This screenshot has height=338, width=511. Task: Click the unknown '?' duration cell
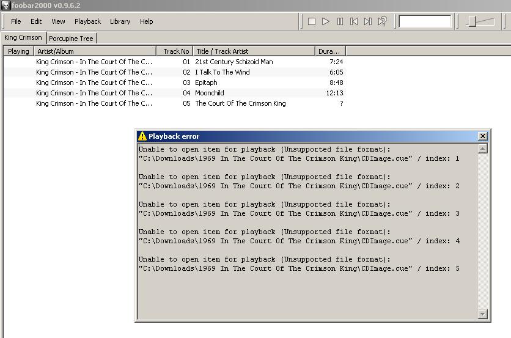click(x=341, y=103)
